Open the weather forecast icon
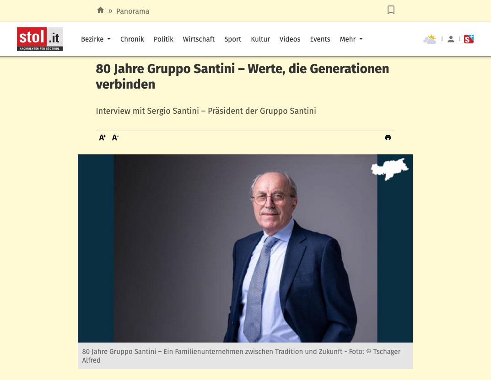491x380 pixels. pyautogui.click(x=430, y=39)
